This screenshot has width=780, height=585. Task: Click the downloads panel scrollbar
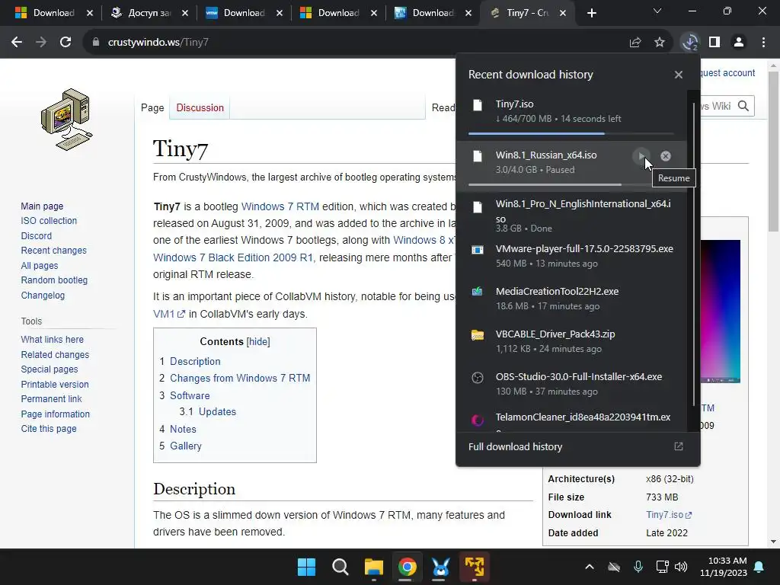693,254
